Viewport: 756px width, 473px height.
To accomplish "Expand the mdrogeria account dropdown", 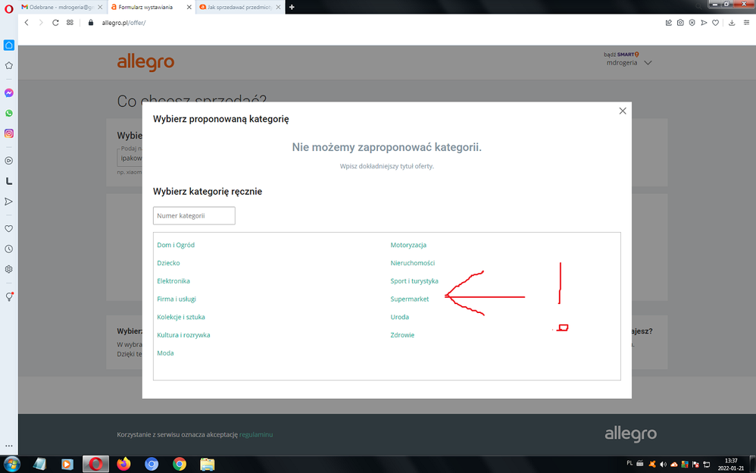I will tap(647, 63).
